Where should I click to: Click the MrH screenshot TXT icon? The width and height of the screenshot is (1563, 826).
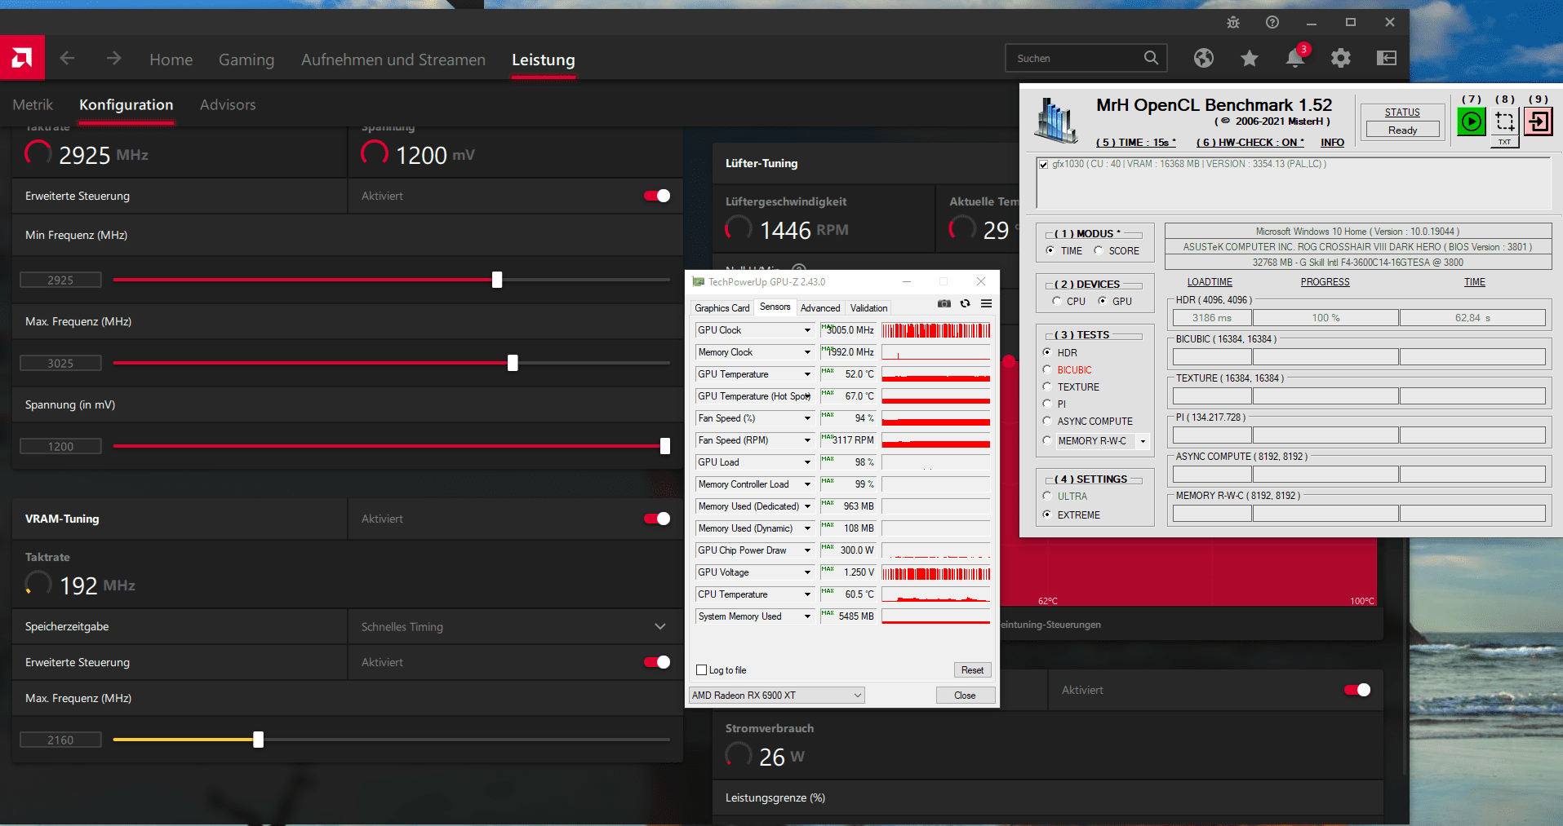pos(1505,127)
